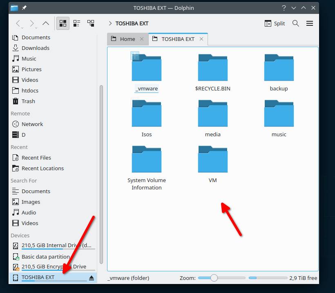Close the TOSHIBA EXT tab

coord(201,39)
